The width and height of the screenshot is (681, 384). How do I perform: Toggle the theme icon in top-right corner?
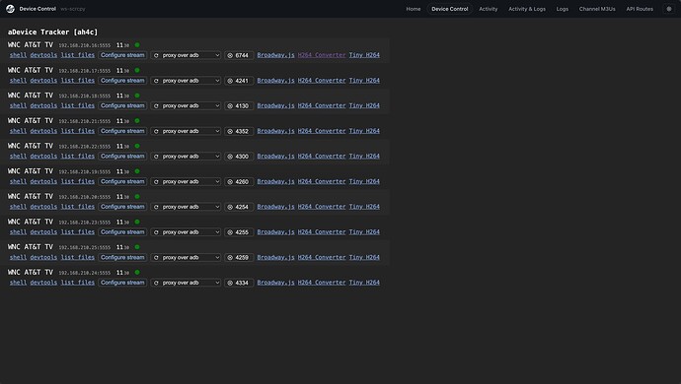click(669, 9)
